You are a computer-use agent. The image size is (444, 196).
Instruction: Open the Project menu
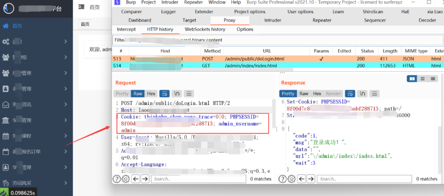click(x=148, y=2)
